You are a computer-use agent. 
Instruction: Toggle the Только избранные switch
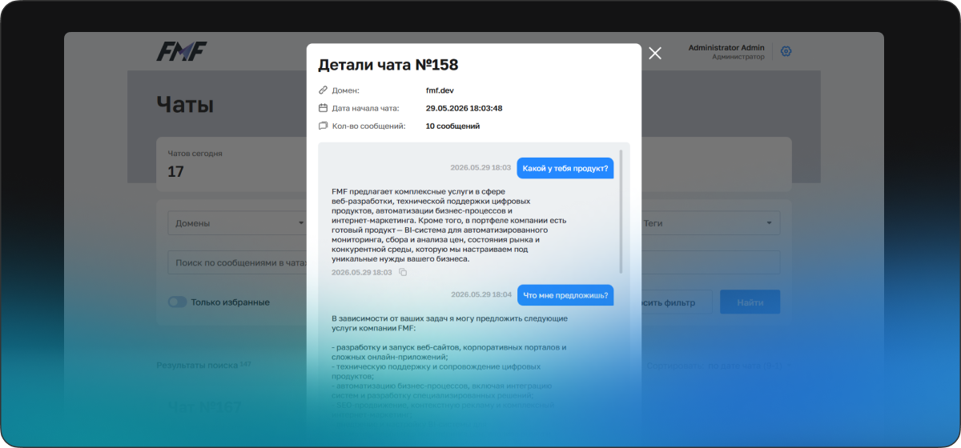click(177, 302)
